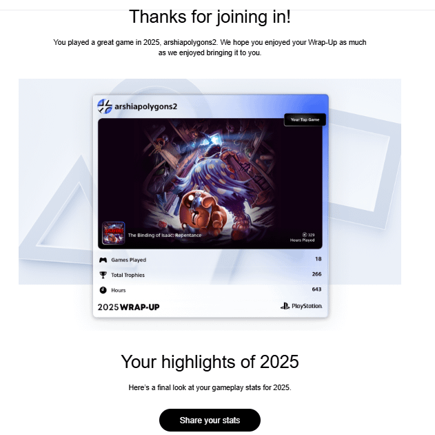Click the Thanks for joining in heading
This screenshot has height=435, width=435.
tap(210, 17)
